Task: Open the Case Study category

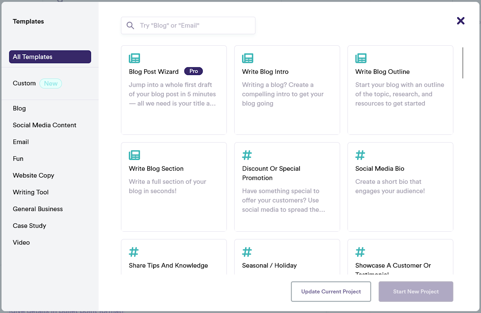Action: [x=29, y=226]
